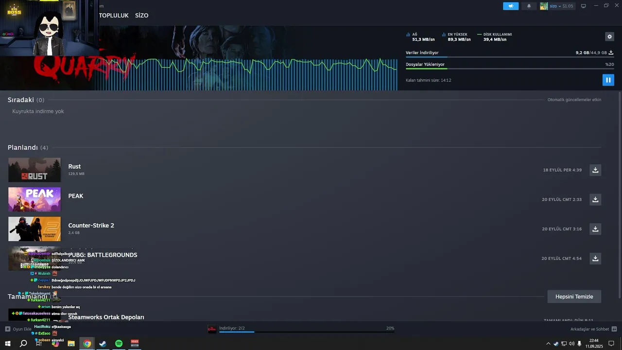Click the Dosyalar Yükleniyor progress bar
Viewport: 622px width, 350px height.
tap(509, 69)
